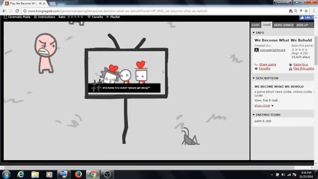Viewport: 318px width, 179px height.
Task: Open the MORE GAMES tab
Action: (284, 25)
